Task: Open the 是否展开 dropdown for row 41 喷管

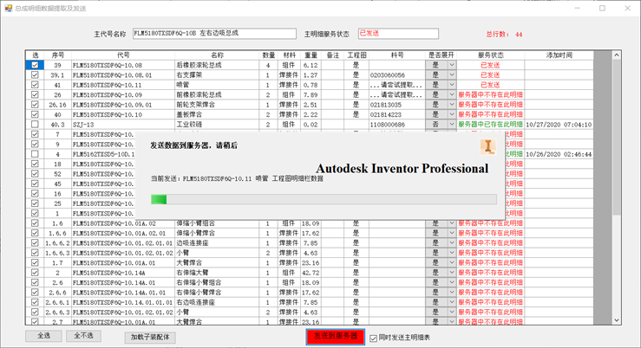Action: 451,85
